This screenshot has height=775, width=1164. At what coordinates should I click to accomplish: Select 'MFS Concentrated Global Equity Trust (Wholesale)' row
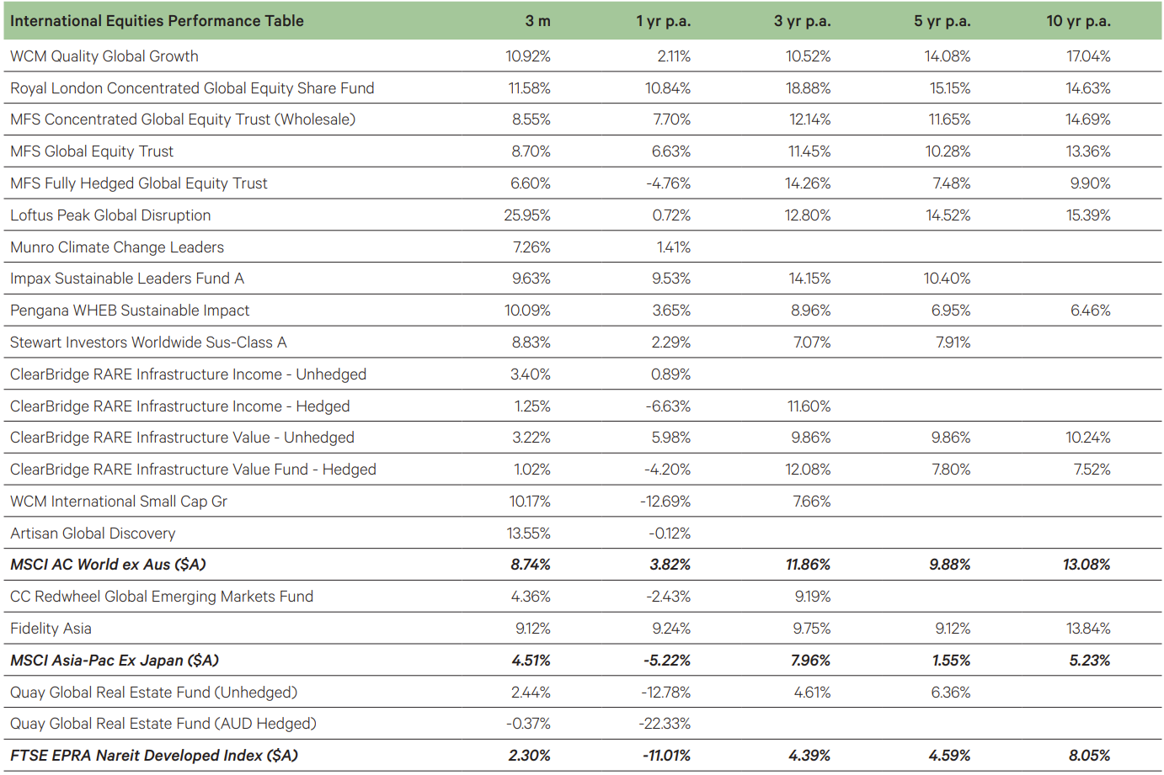click(x=582, y=119)
